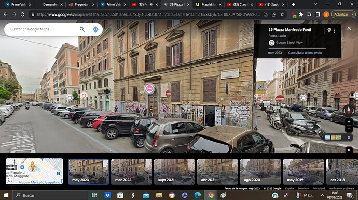The width and height of the screenshot is (358, 200).
Task: Switch to the (13) Statio YouTube tab
Action: pos(272,4)
